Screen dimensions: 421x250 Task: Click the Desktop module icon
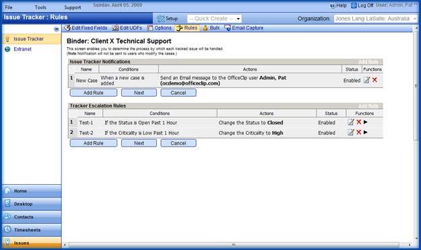click(x=7, y=204)
